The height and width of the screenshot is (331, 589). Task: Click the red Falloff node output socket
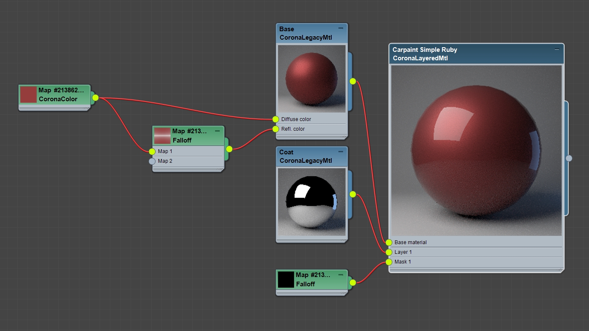coord(229,149)
